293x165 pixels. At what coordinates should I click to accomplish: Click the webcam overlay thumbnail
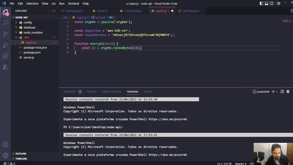coord(273,154)
